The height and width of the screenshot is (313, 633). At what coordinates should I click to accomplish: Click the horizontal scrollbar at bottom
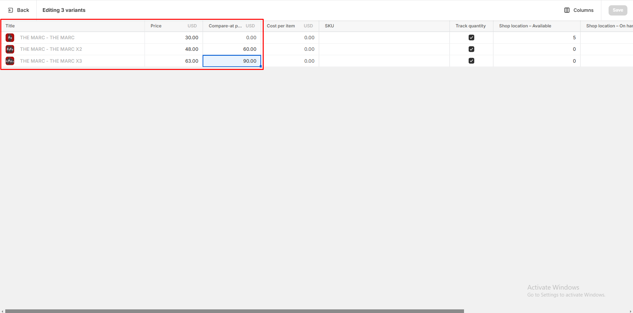pyautogui.click(x=234, y=311)
